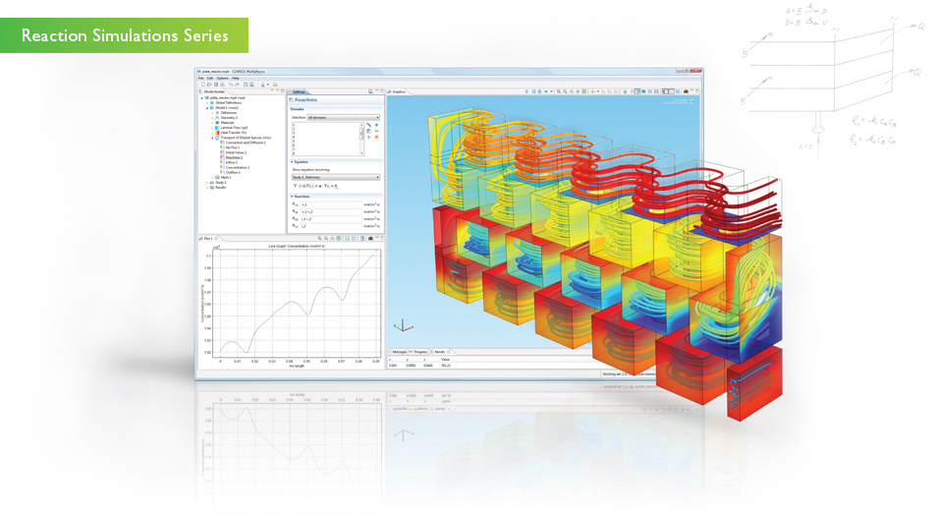Collapse the Reactions section in Settings
This screenshot has width=937, height=519.
click(x=292, y=197)
